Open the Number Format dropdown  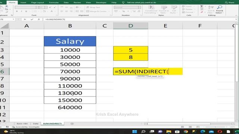pyautogui.click(x=139, y=7)
